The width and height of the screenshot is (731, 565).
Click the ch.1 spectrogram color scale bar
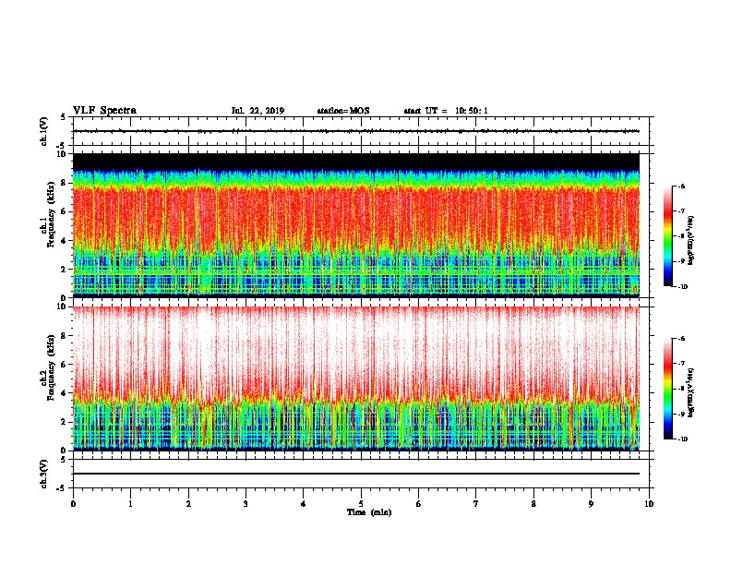pyautogui.click(x=667, y=236)
